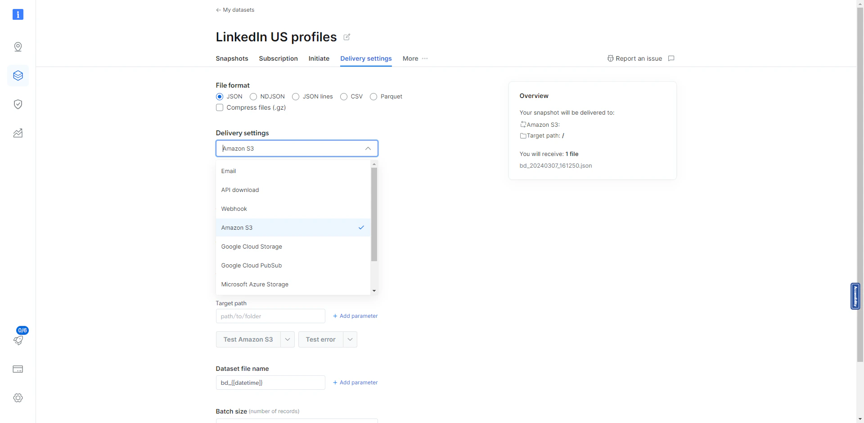864x423 pixels.
Task: Click the bd_20240307_161250.json filename in Overview
Action: (x=556, y=166)
